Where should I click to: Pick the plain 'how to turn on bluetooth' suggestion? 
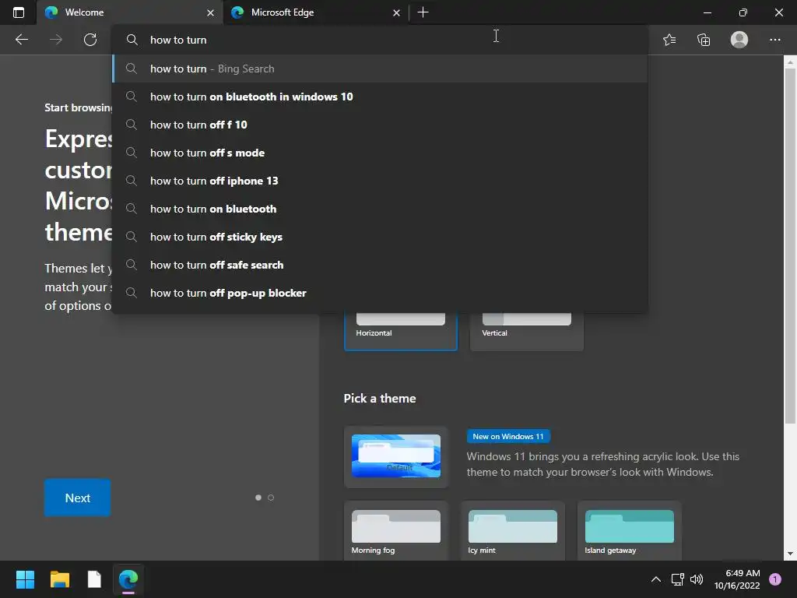(380, 209)
